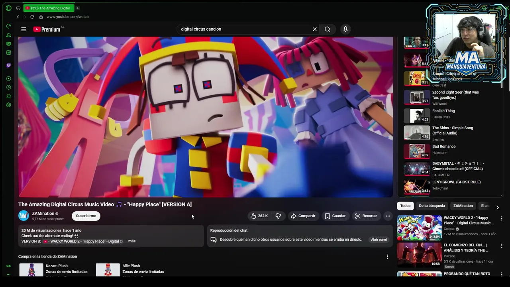Viewport: 510px width, 287px height.
Task: Click Abrir panel chat replay button
Action: coord(379,240)
